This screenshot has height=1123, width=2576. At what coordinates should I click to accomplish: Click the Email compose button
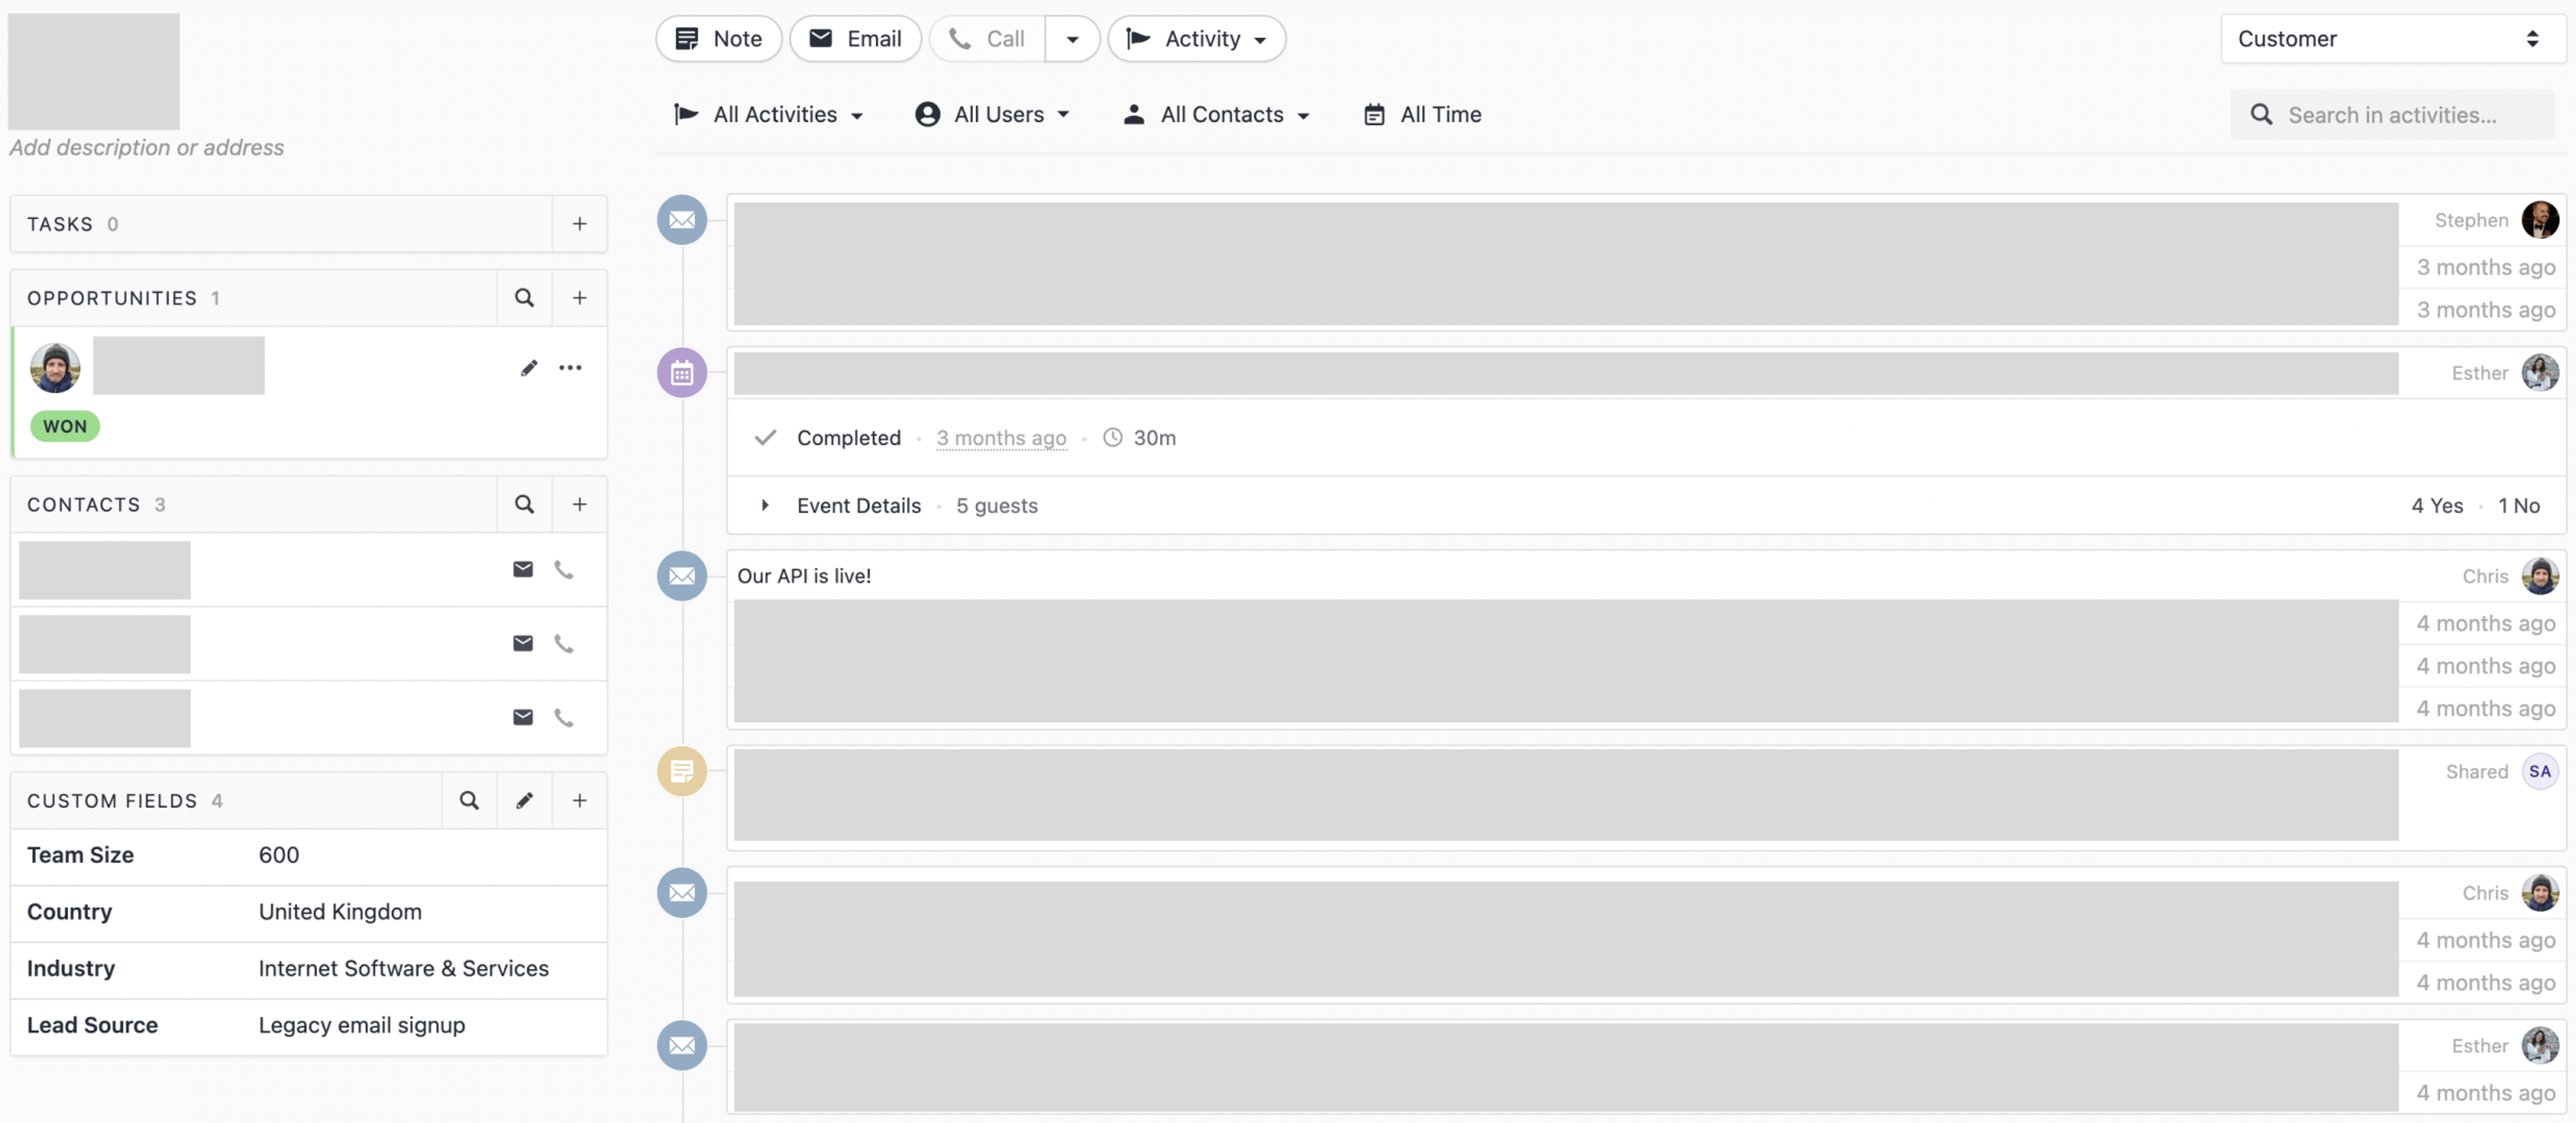(x=855, y=38)
